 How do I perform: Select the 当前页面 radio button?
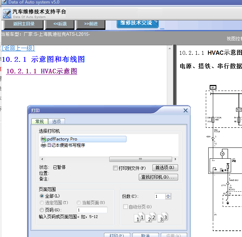pos(79,203)
